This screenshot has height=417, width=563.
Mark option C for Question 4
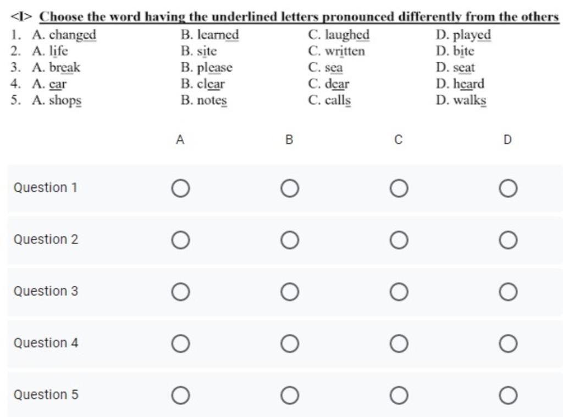point(399,343)
